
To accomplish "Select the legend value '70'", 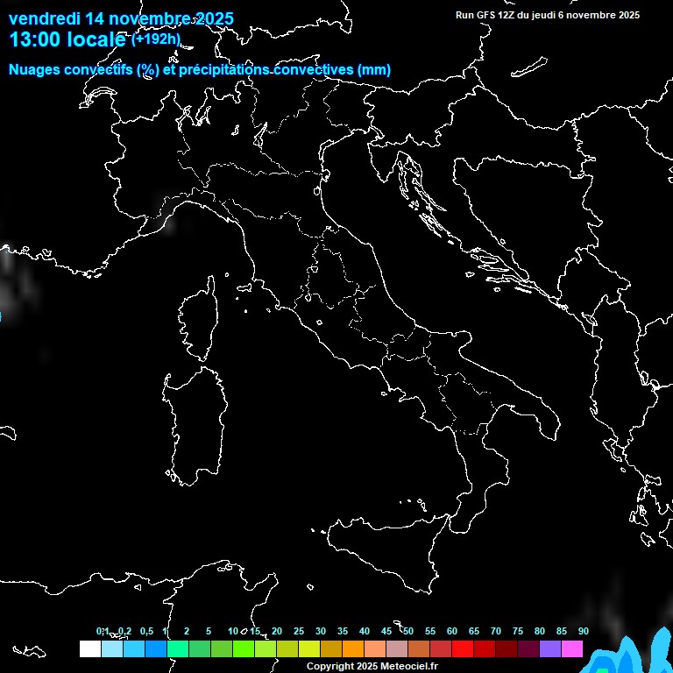I will [496, 631].
